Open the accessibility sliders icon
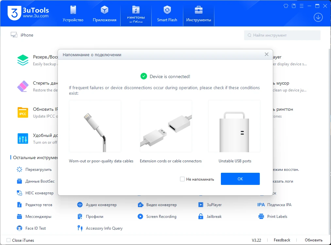This screenshot has width=331, height=245. tap(23, 139)
